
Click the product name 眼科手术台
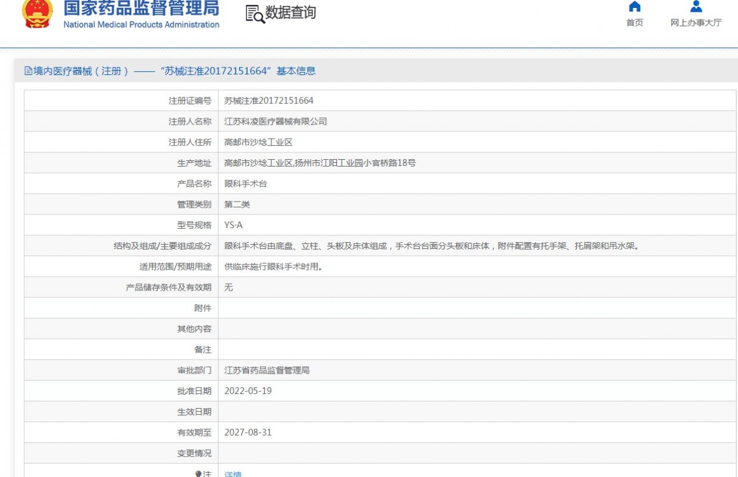(x=245, y=184)
